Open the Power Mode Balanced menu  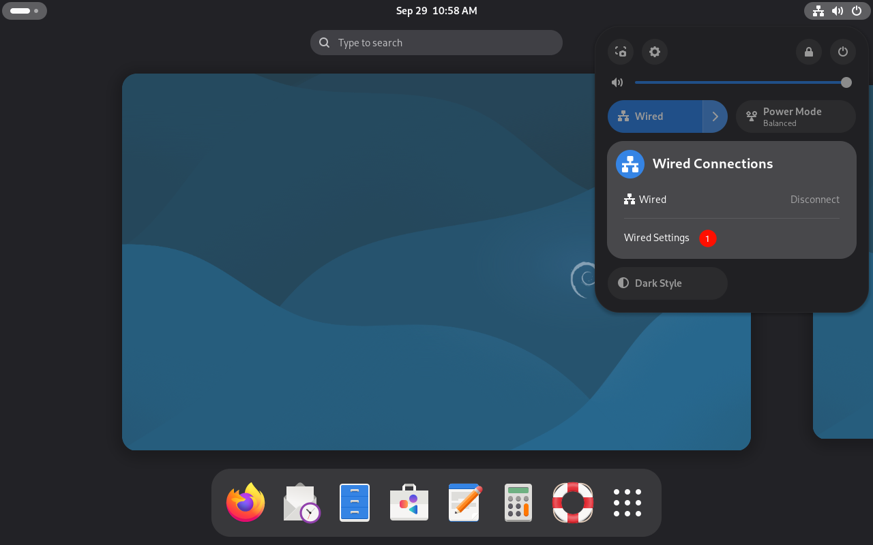[x=795, y=116]
